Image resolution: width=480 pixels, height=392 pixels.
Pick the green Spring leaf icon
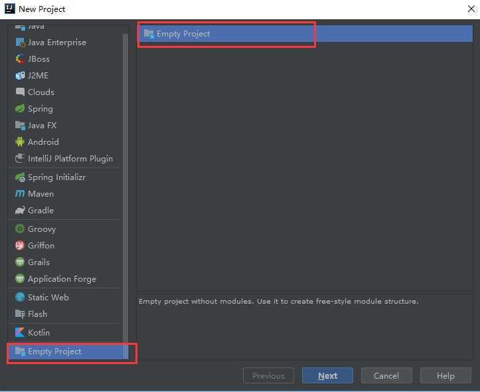pyautogui.click(x=20, y=108)
